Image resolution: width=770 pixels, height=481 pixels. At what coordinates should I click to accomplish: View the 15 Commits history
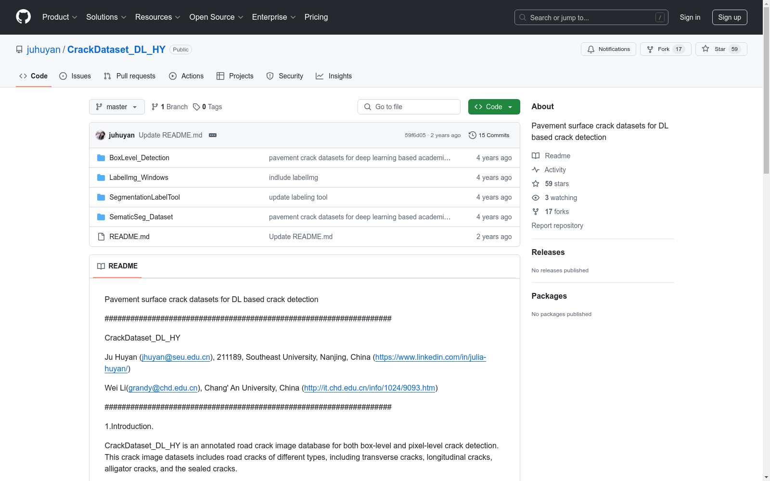489,135
